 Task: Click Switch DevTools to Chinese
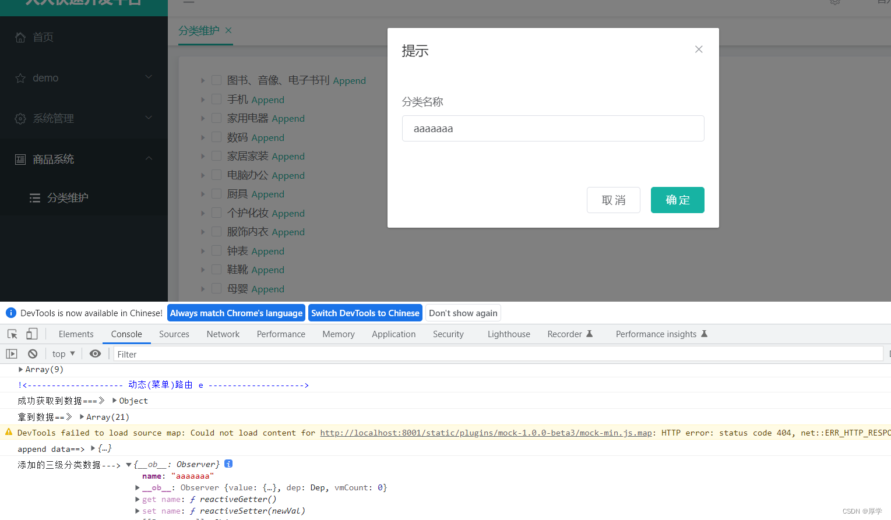tap(365, 313)
